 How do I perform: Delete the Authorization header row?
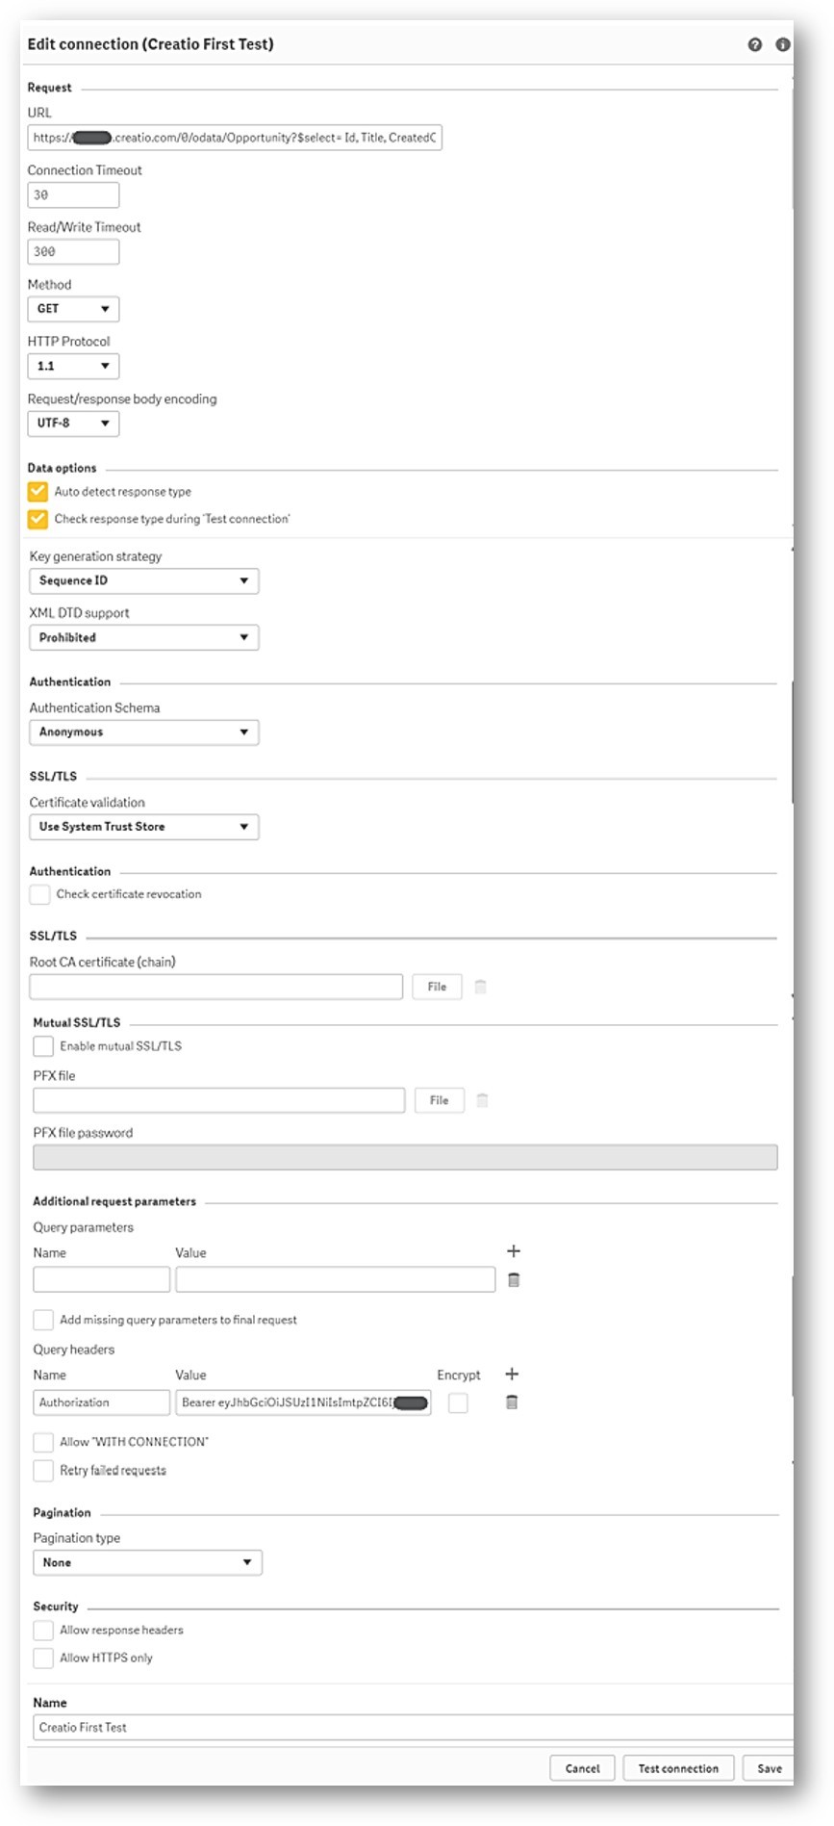[x=512, y=1402]
